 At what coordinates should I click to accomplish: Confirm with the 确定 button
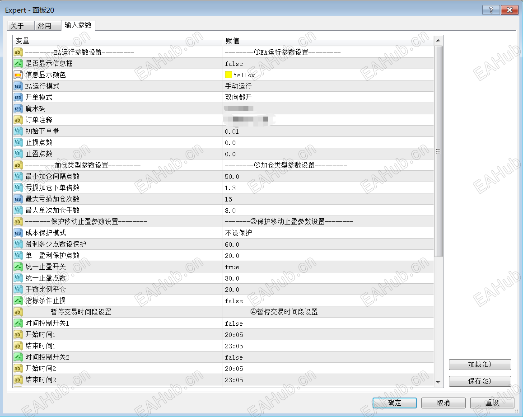coord(395,403)
